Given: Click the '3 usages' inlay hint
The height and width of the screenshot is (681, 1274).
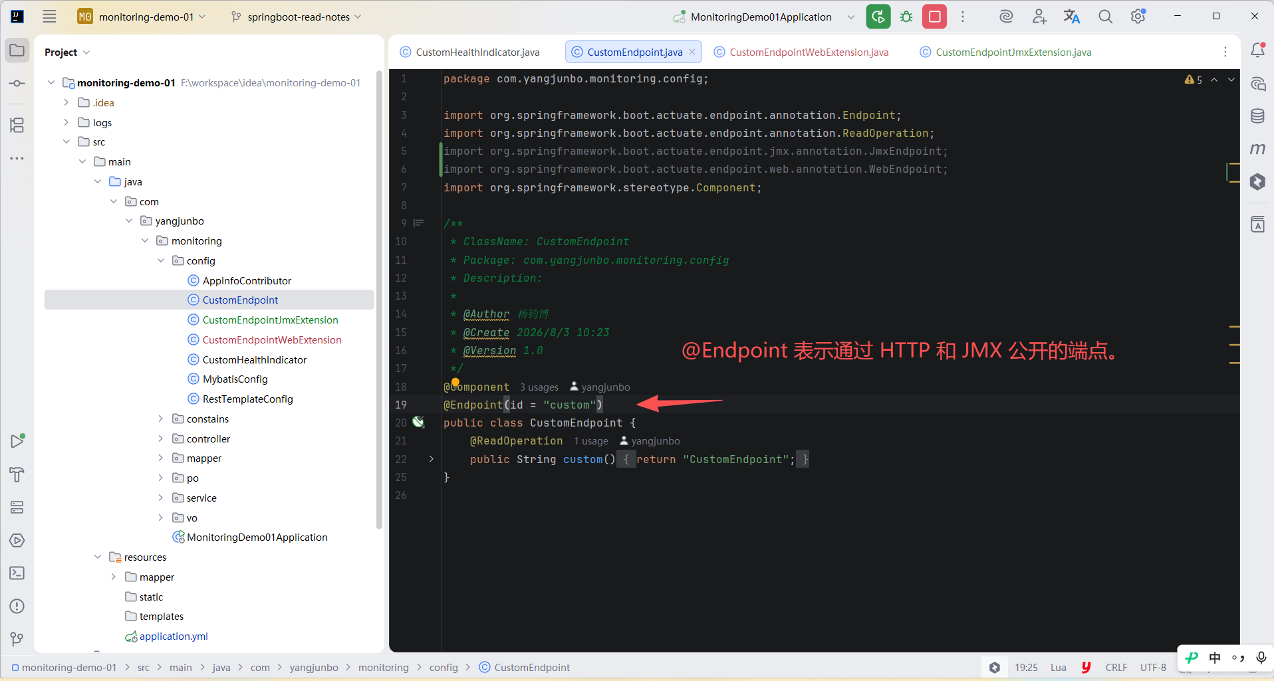Looking at the screenshot, I should click(539, 387).
